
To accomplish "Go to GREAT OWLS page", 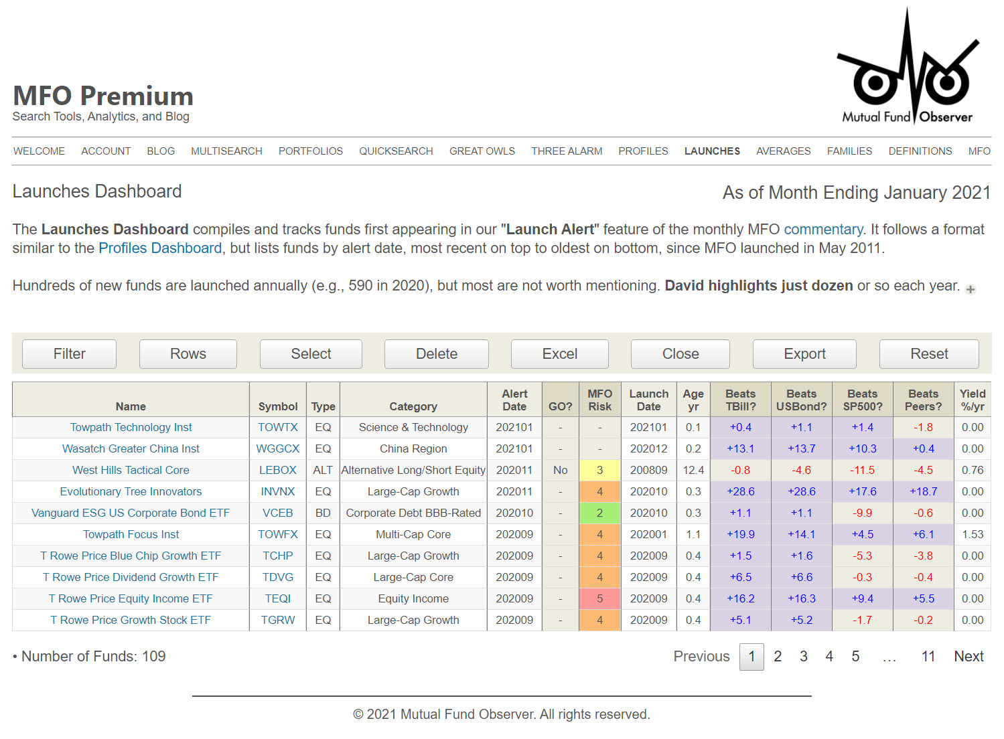I will pos(482,151).
